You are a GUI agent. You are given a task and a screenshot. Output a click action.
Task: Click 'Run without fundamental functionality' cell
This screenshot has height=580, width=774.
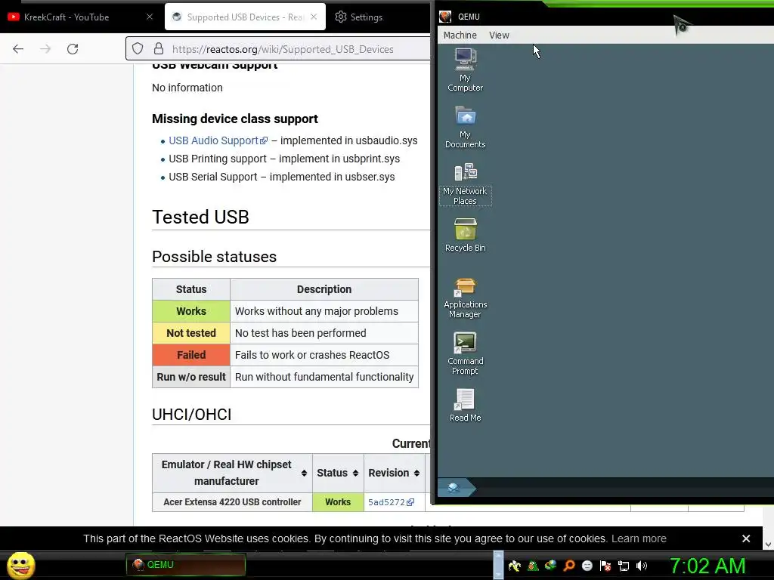[324, 377]
